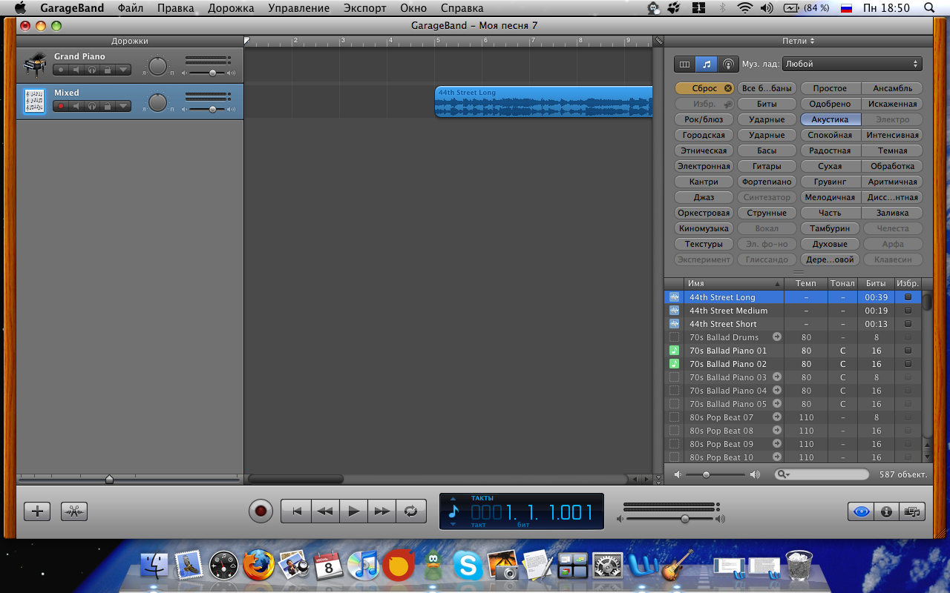
Task: Disable recording on Mixed track
Action: [61, 107]
